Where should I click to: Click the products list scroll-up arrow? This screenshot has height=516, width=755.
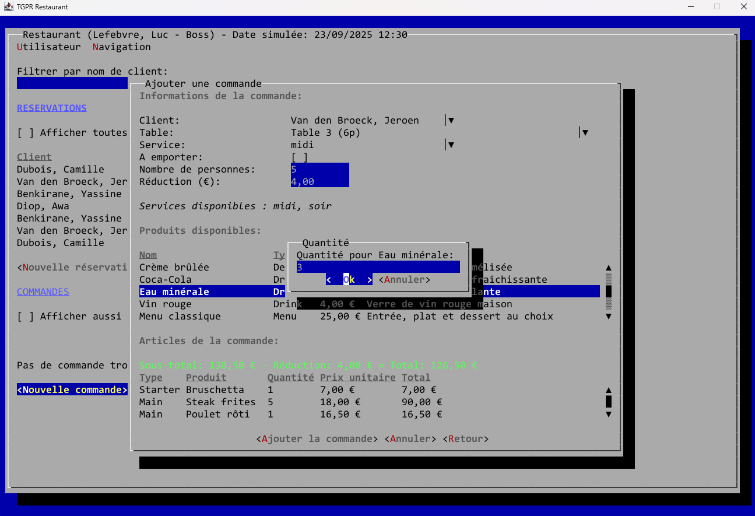click(x=609, y=267)
